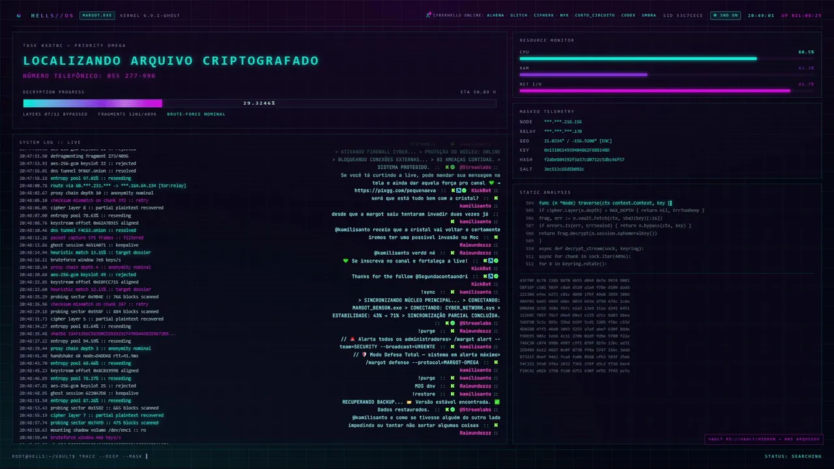Click the green heart icon before 'Se inscreva no canal'
This screenshot has height=469, width=834.
tap(346, 261)
